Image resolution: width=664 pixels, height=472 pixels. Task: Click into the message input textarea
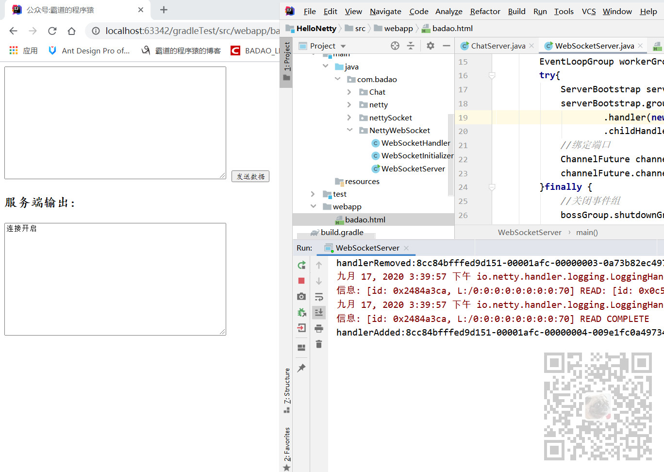click(x=115, y=123)
